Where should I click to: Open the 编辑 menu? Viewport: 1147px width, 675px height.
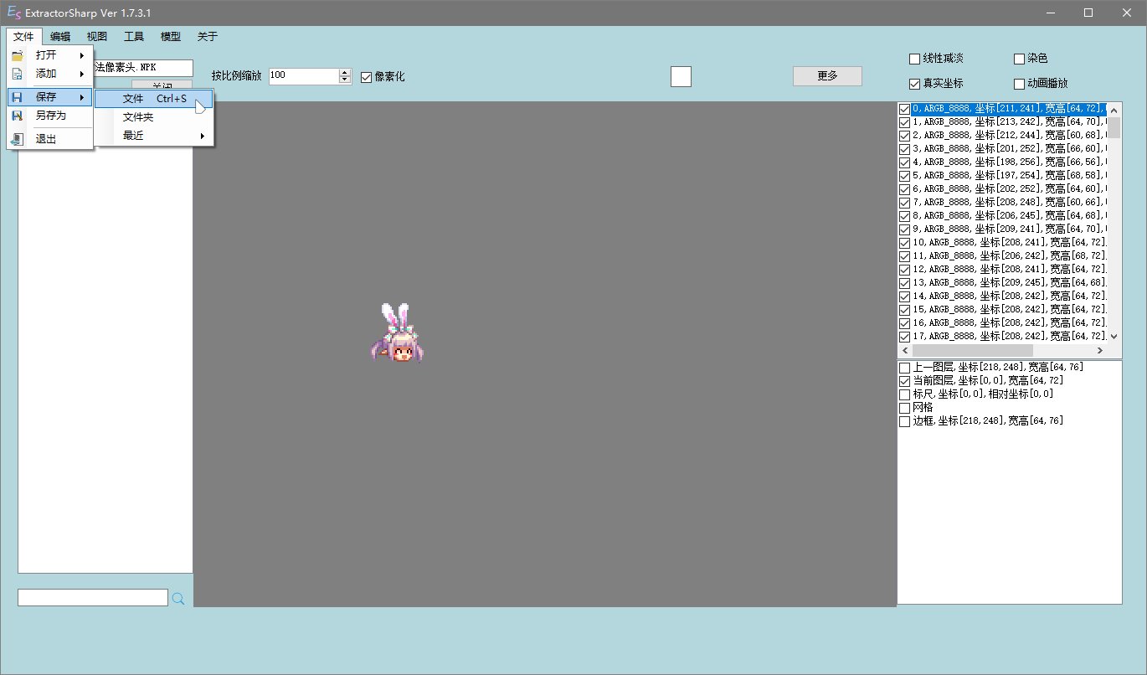pos(60,36)
